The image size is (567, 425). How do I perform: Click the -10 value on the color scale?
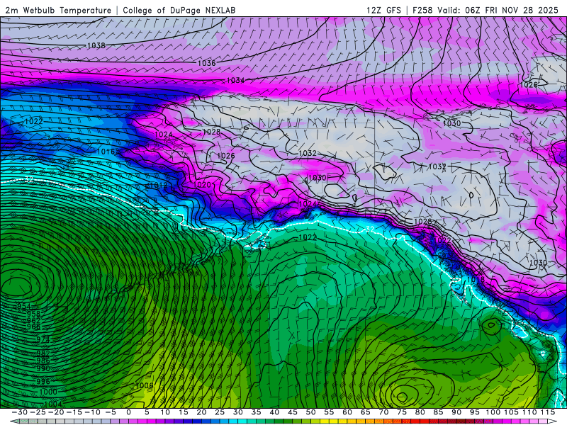pyautogui.click(x=92, y=412)
